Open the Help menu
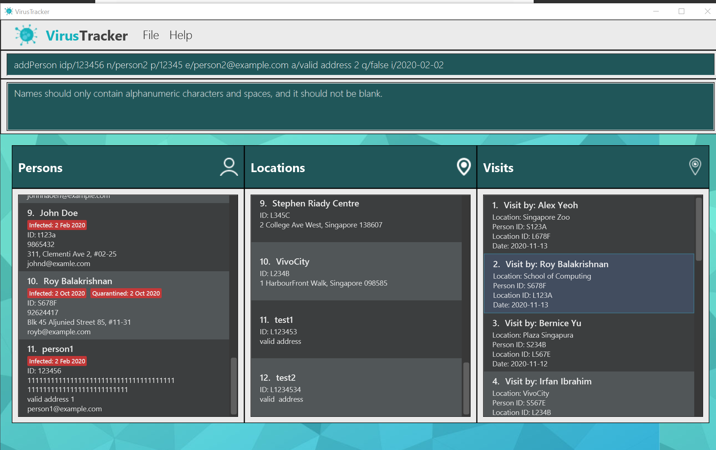 tap(180, 35)
